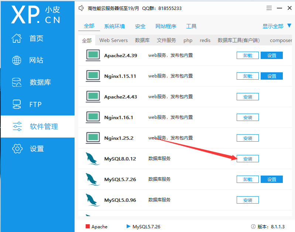Click the Nginx1.15.11 monitor icon
The height and width of the screenshot is (232, 295).
[93, 76]
